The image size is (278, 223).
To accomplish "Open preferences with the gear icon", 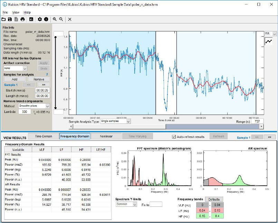I will point(40,19).
